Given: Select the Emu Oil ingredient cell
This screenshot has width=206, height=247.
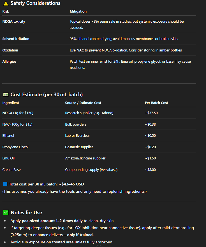Looking at the screenshot, I should click(8, 158).
